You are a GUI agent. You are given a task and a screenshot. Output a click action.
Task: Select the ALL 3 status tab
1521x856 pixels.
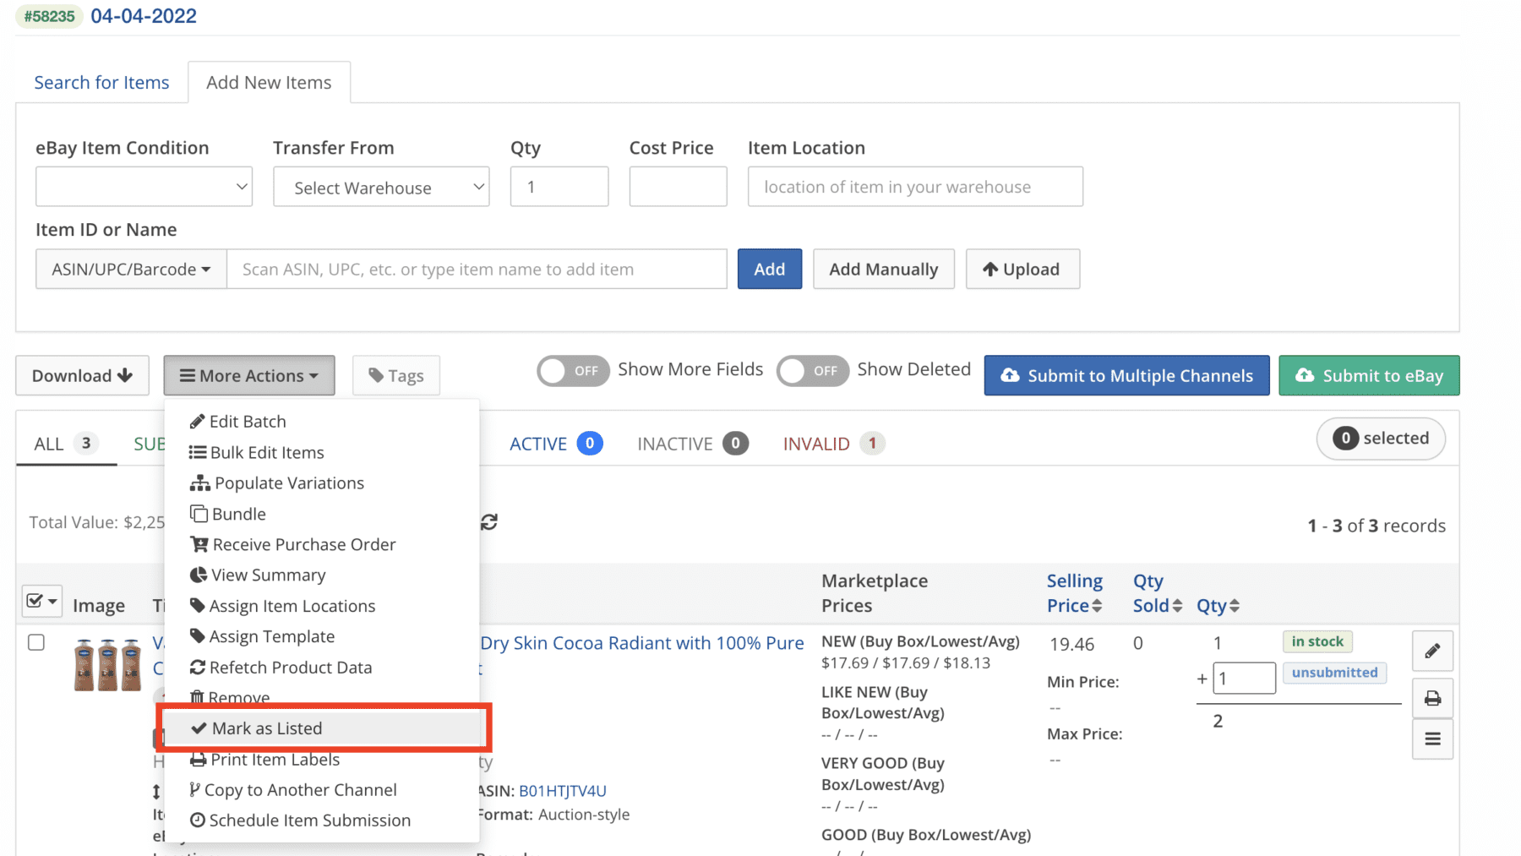pos(66,444)
